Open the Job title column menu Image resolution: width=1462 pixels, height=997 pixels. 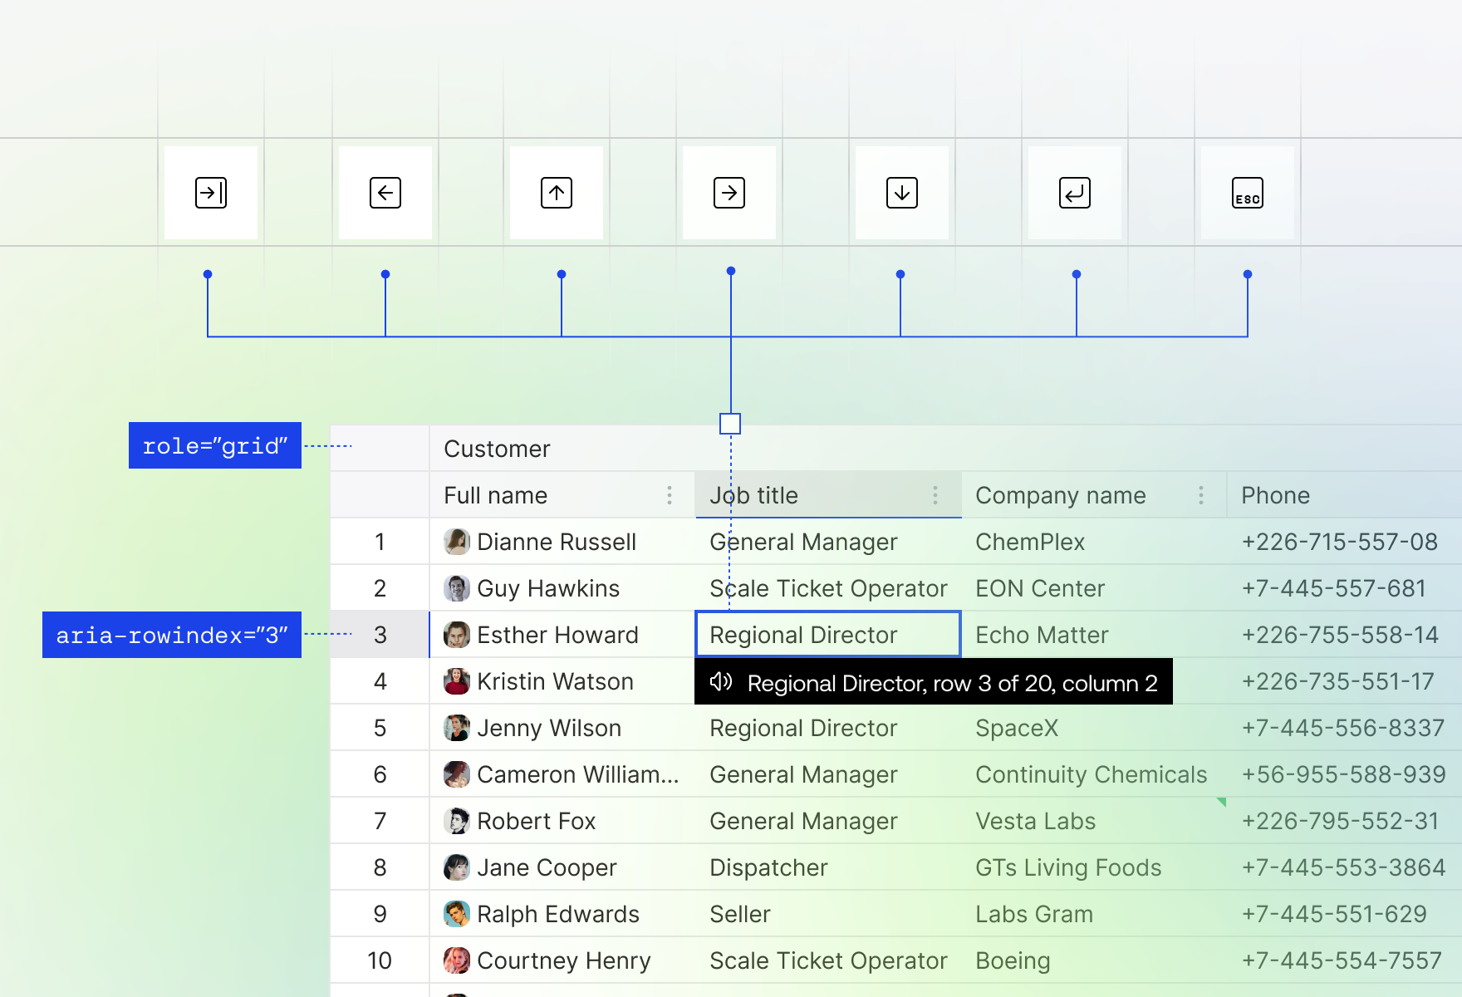[935, 495]
